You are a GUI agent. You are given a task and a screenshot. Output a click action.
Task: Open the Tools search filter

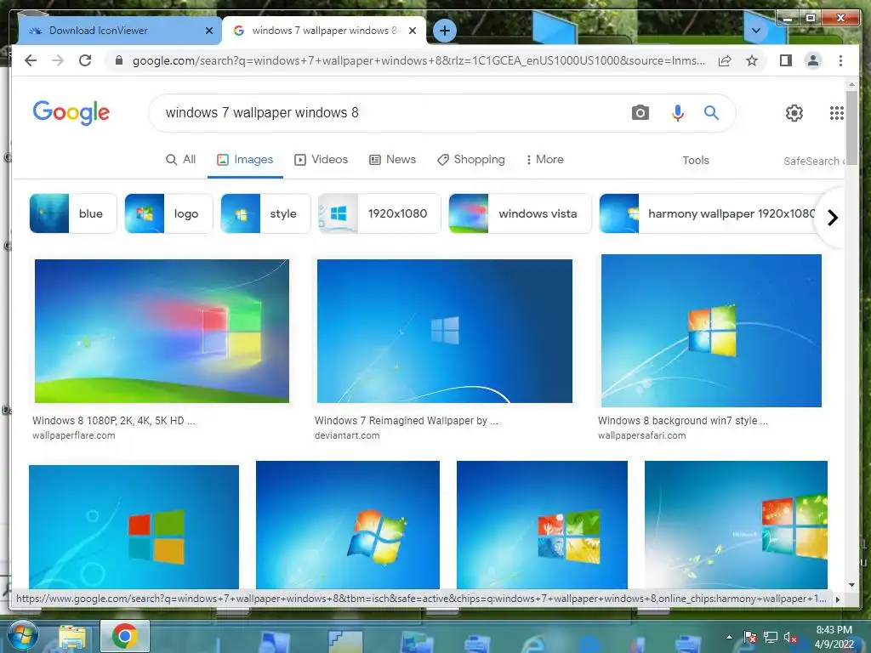point(696,161)
